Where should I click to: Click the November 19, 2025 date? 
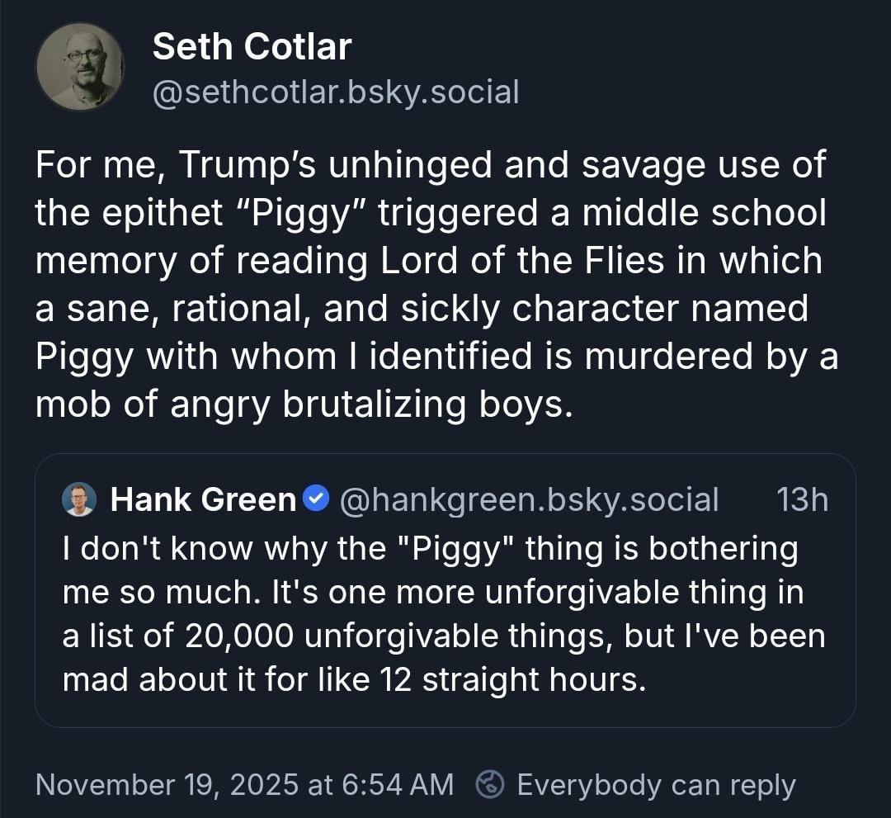168,784
